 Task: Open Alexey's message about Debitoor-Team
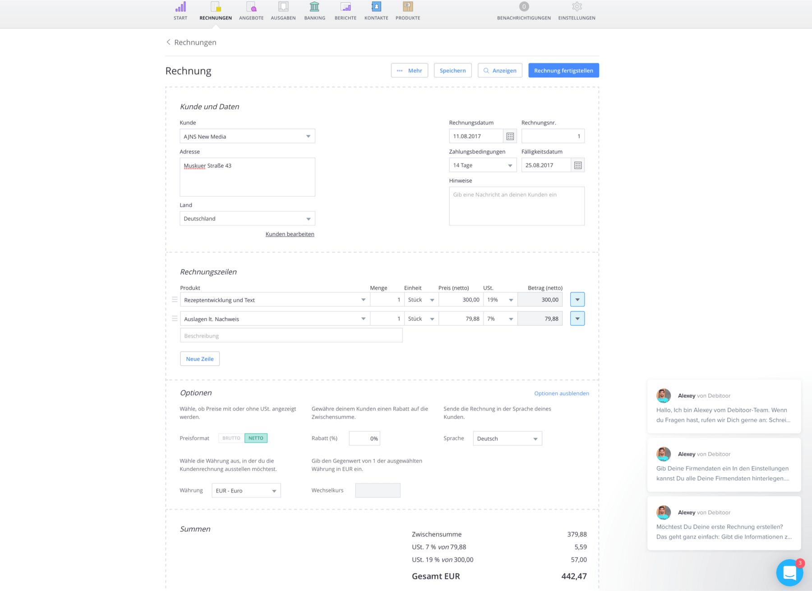724,406
